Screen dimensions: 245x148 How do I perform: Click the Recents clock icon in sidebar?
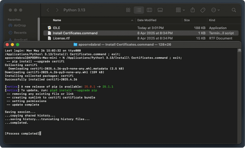10,33
